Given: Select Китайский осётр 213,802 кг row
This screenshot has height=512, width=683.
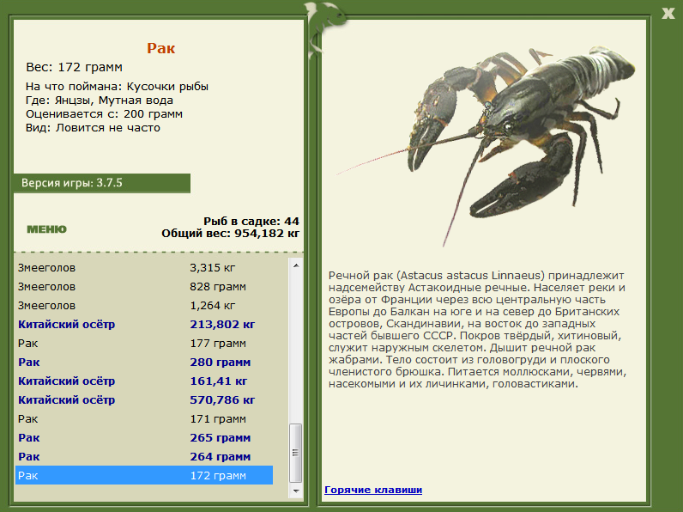Looking at the screenshot, I should 144,325.
